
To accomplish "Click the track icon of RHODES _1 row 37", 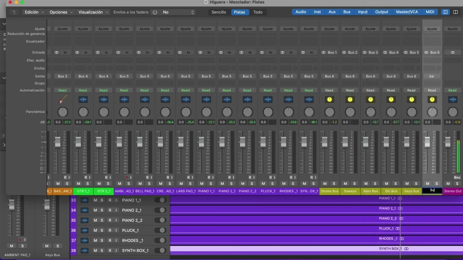I will tap(85, 240).
